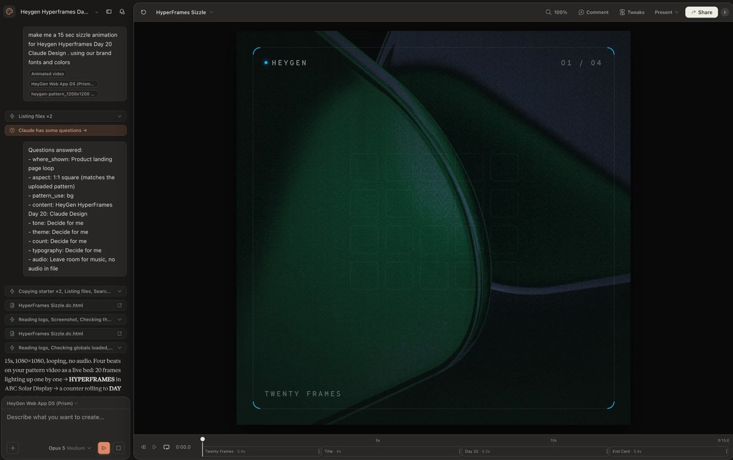Add an attachment with plus icon
Image resolution: width=733 pixels, height=460 pixels.
tap(13, 448)
